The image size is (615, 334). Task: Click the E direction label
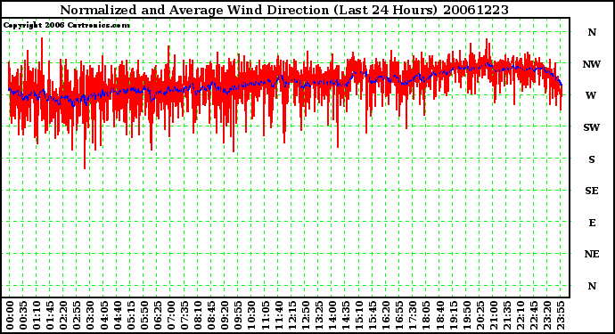(x=592, y=223)
